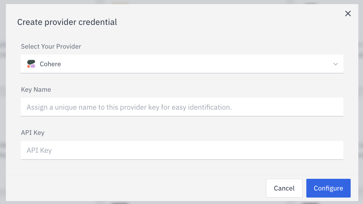Click the Key Name field label
The height and width of the screenshot is (204, 363).
click(36, 89)
